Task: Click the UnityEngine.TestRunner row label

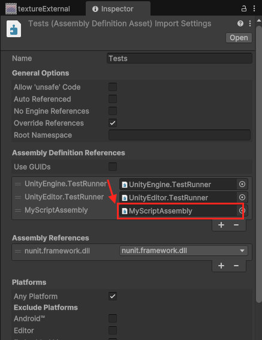Action: pos(66,184)
